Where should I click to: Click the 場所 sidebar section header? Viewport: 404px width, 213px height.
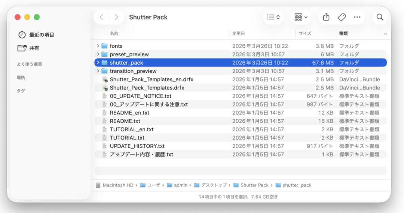21,78
